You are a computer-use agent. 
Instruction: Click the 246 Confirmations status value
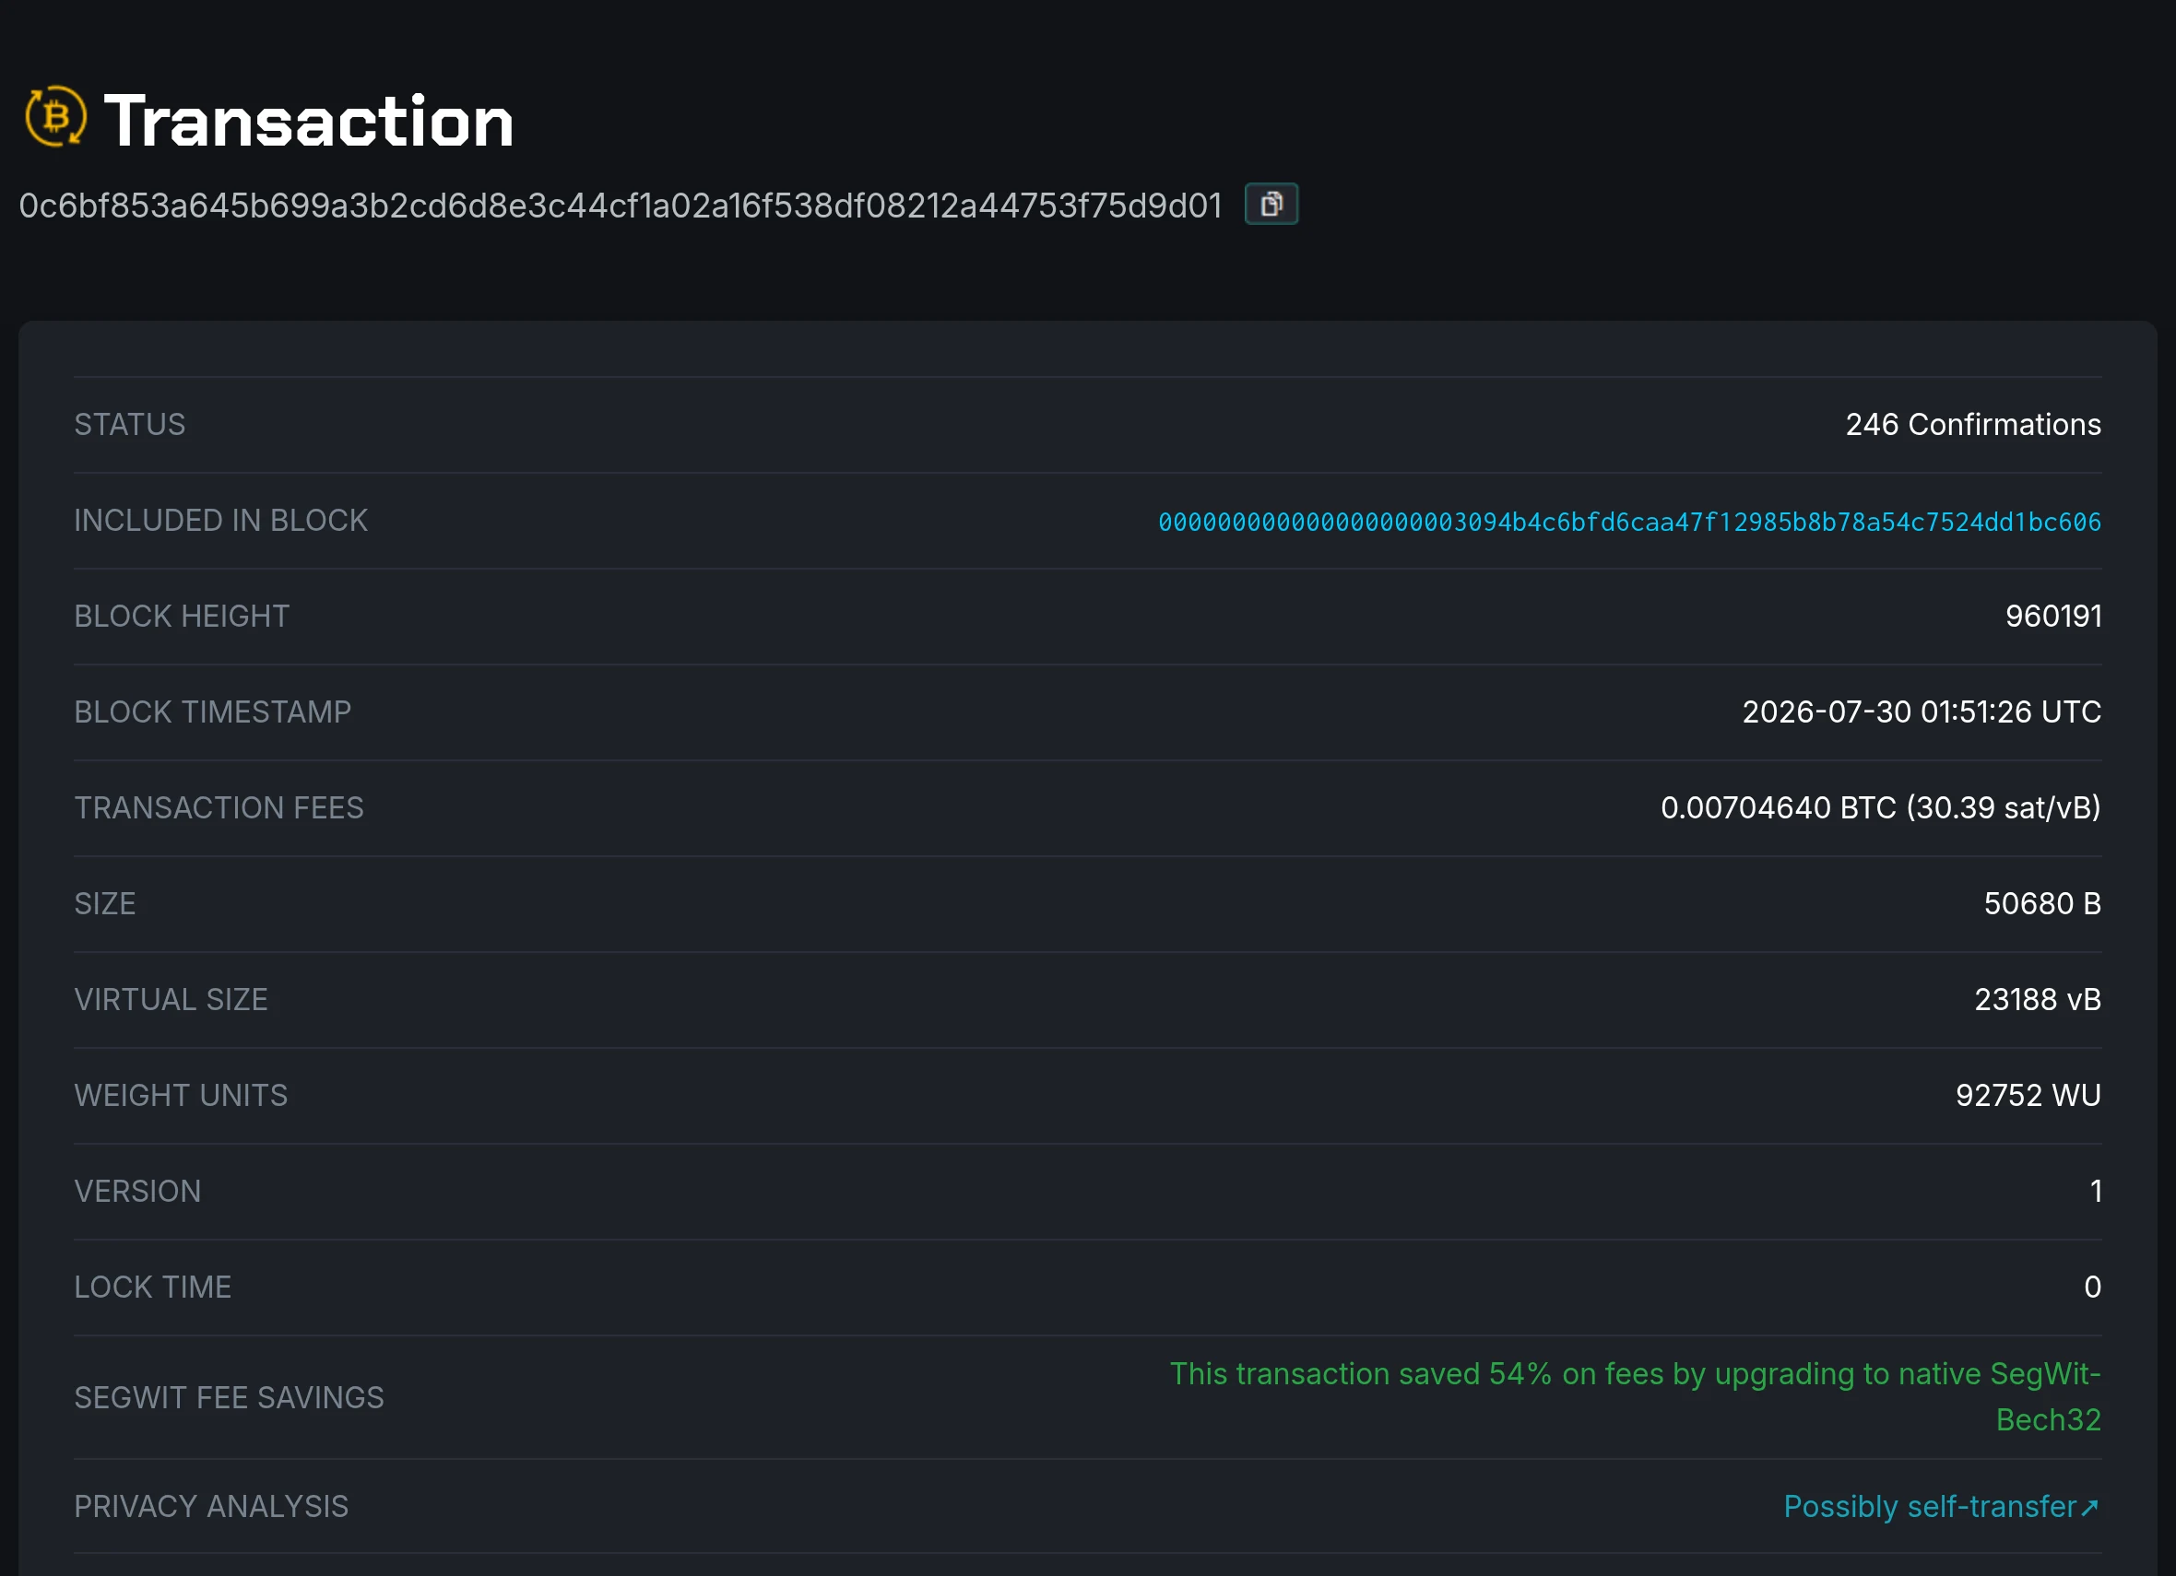tap(1973, 424)
